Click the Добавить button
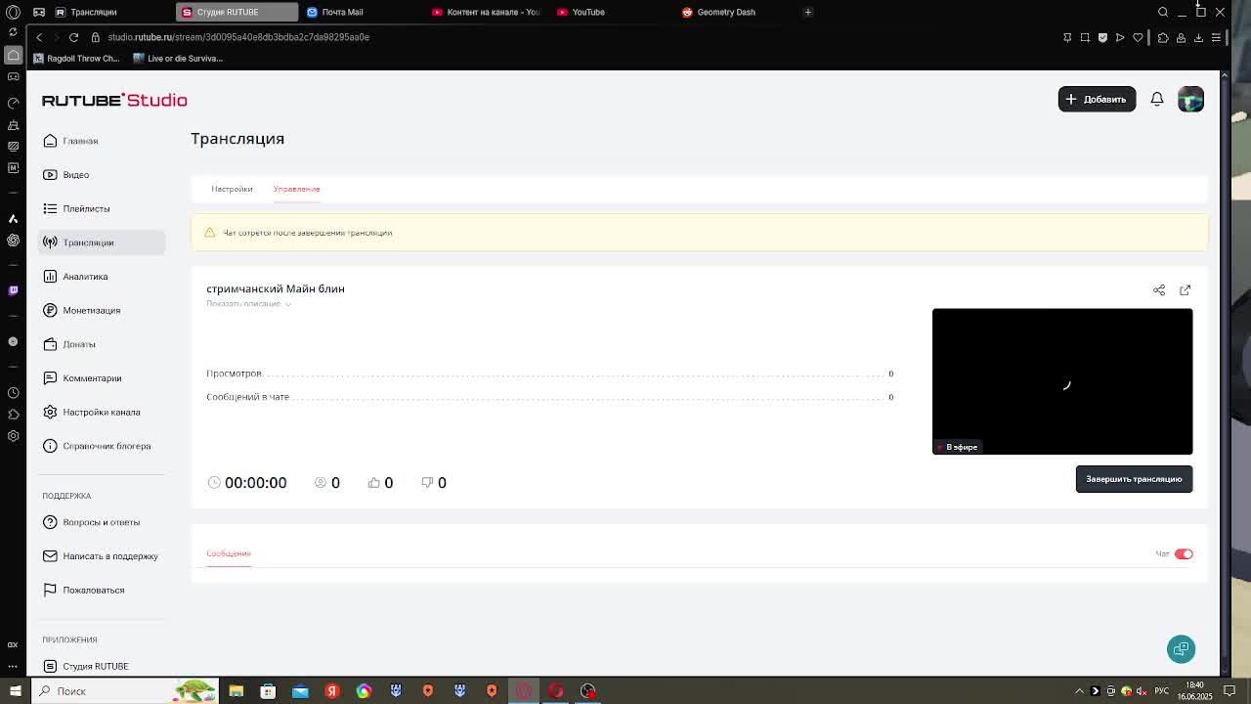This screenshot has height=704, width=1251. point(1097,99)
